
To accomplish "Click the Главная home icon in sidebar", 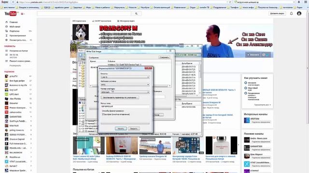I will (6, 22).
